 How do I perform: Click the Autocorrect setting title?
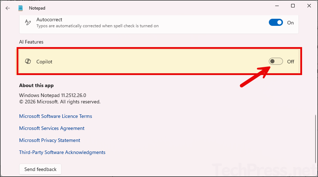pos(49,19)
